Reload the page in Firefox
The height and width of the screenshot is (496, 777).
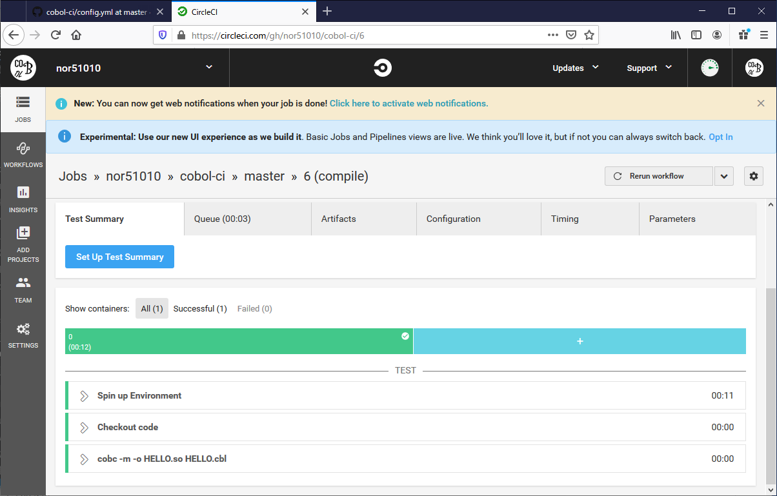(56, 35)
